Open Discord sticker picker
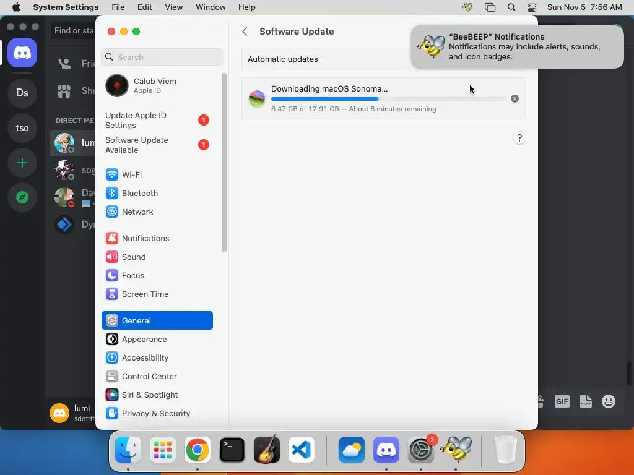The height and width of the screenshot is (475, 634). coord(586,401)
